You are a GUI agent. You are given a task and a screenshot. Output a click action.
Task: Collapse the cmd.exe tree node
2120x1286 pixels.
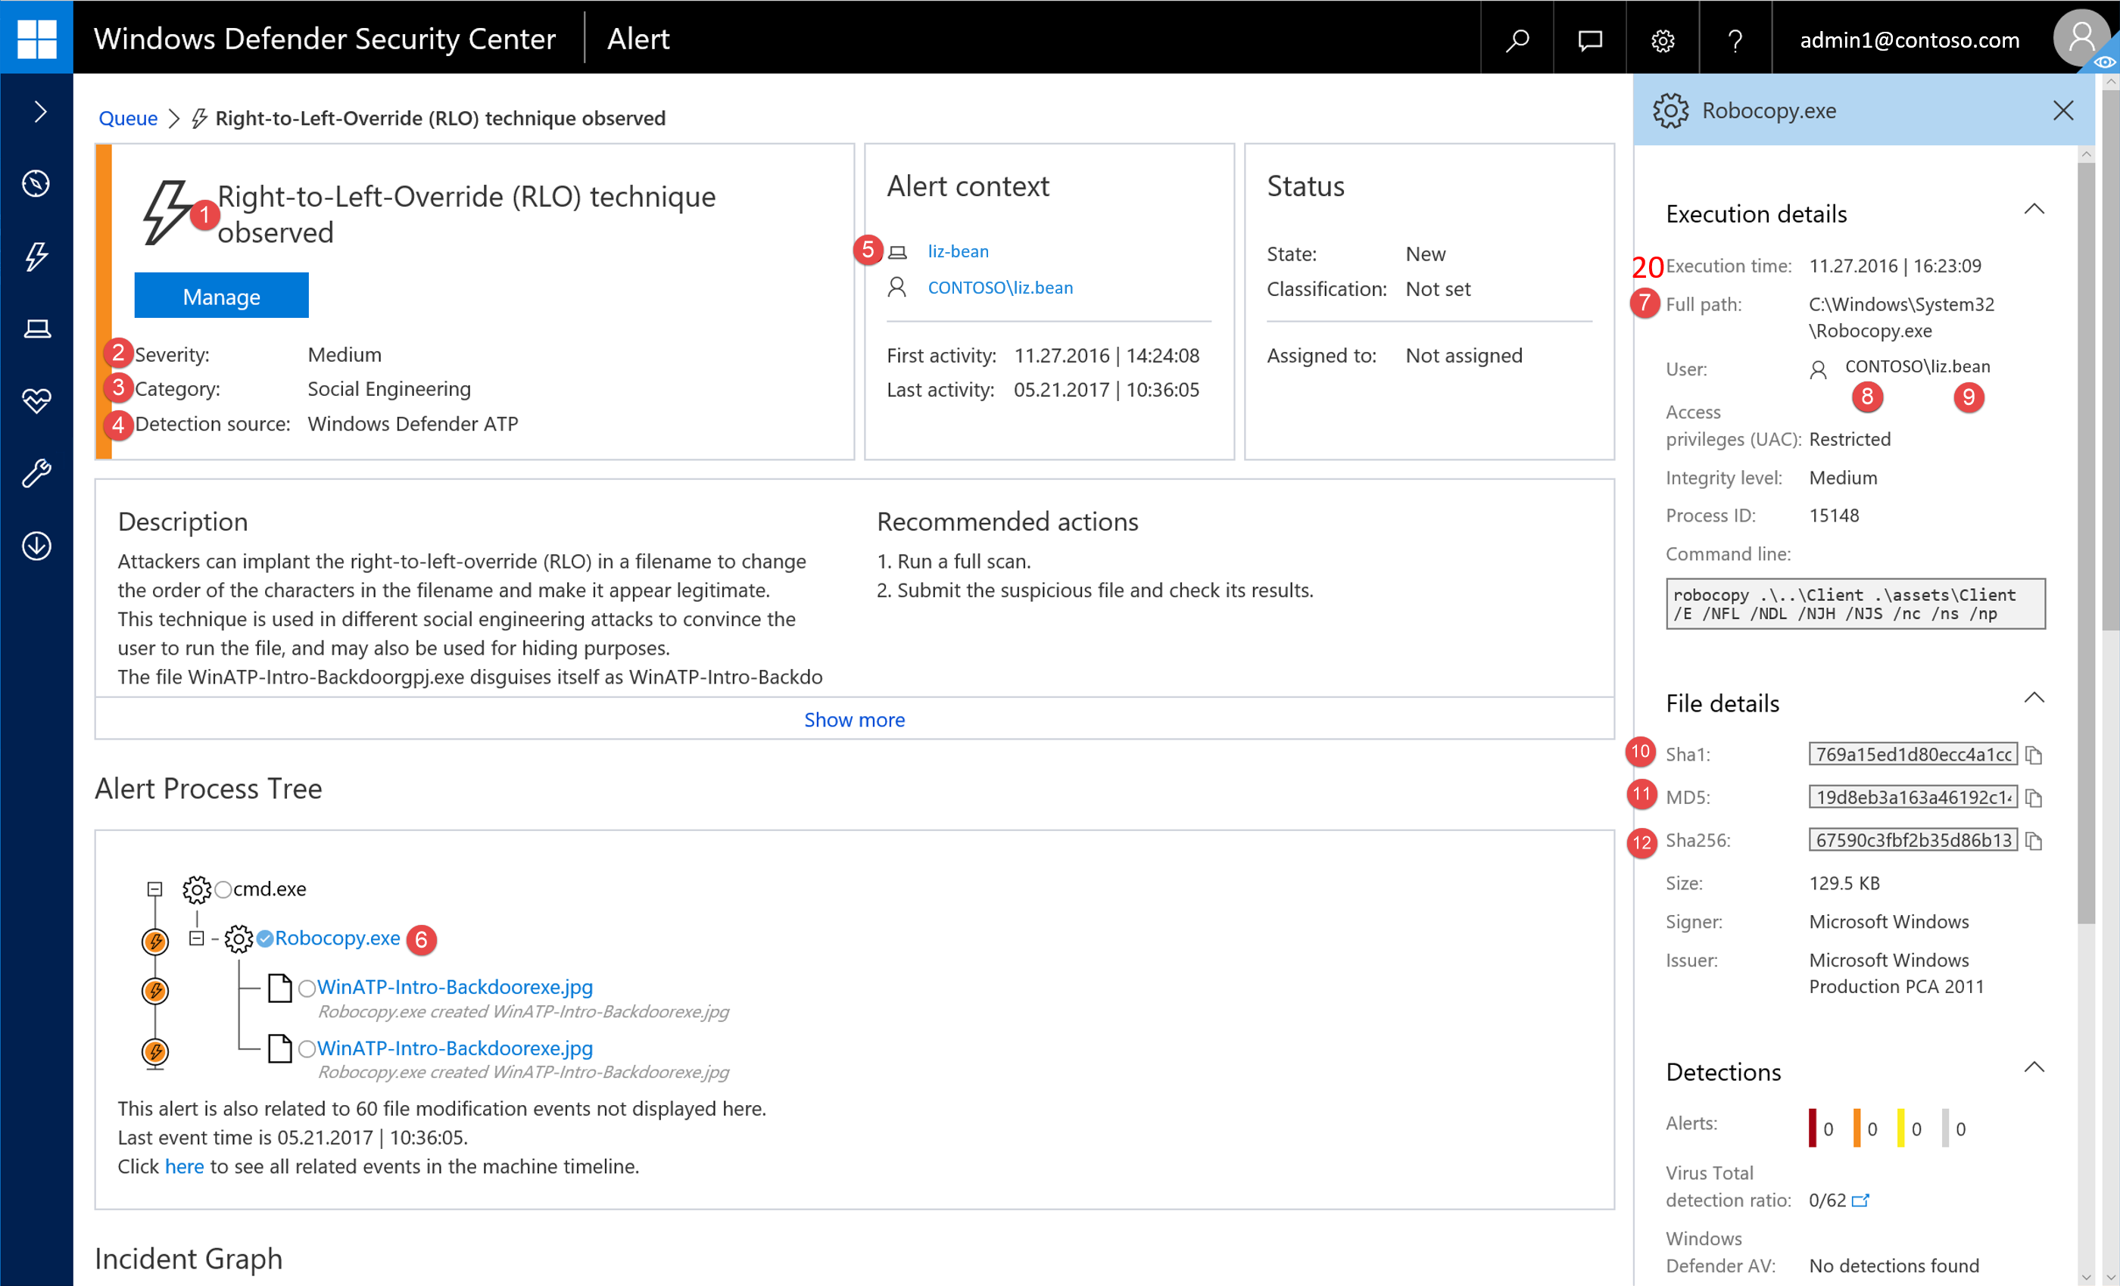tap(155, 889)
